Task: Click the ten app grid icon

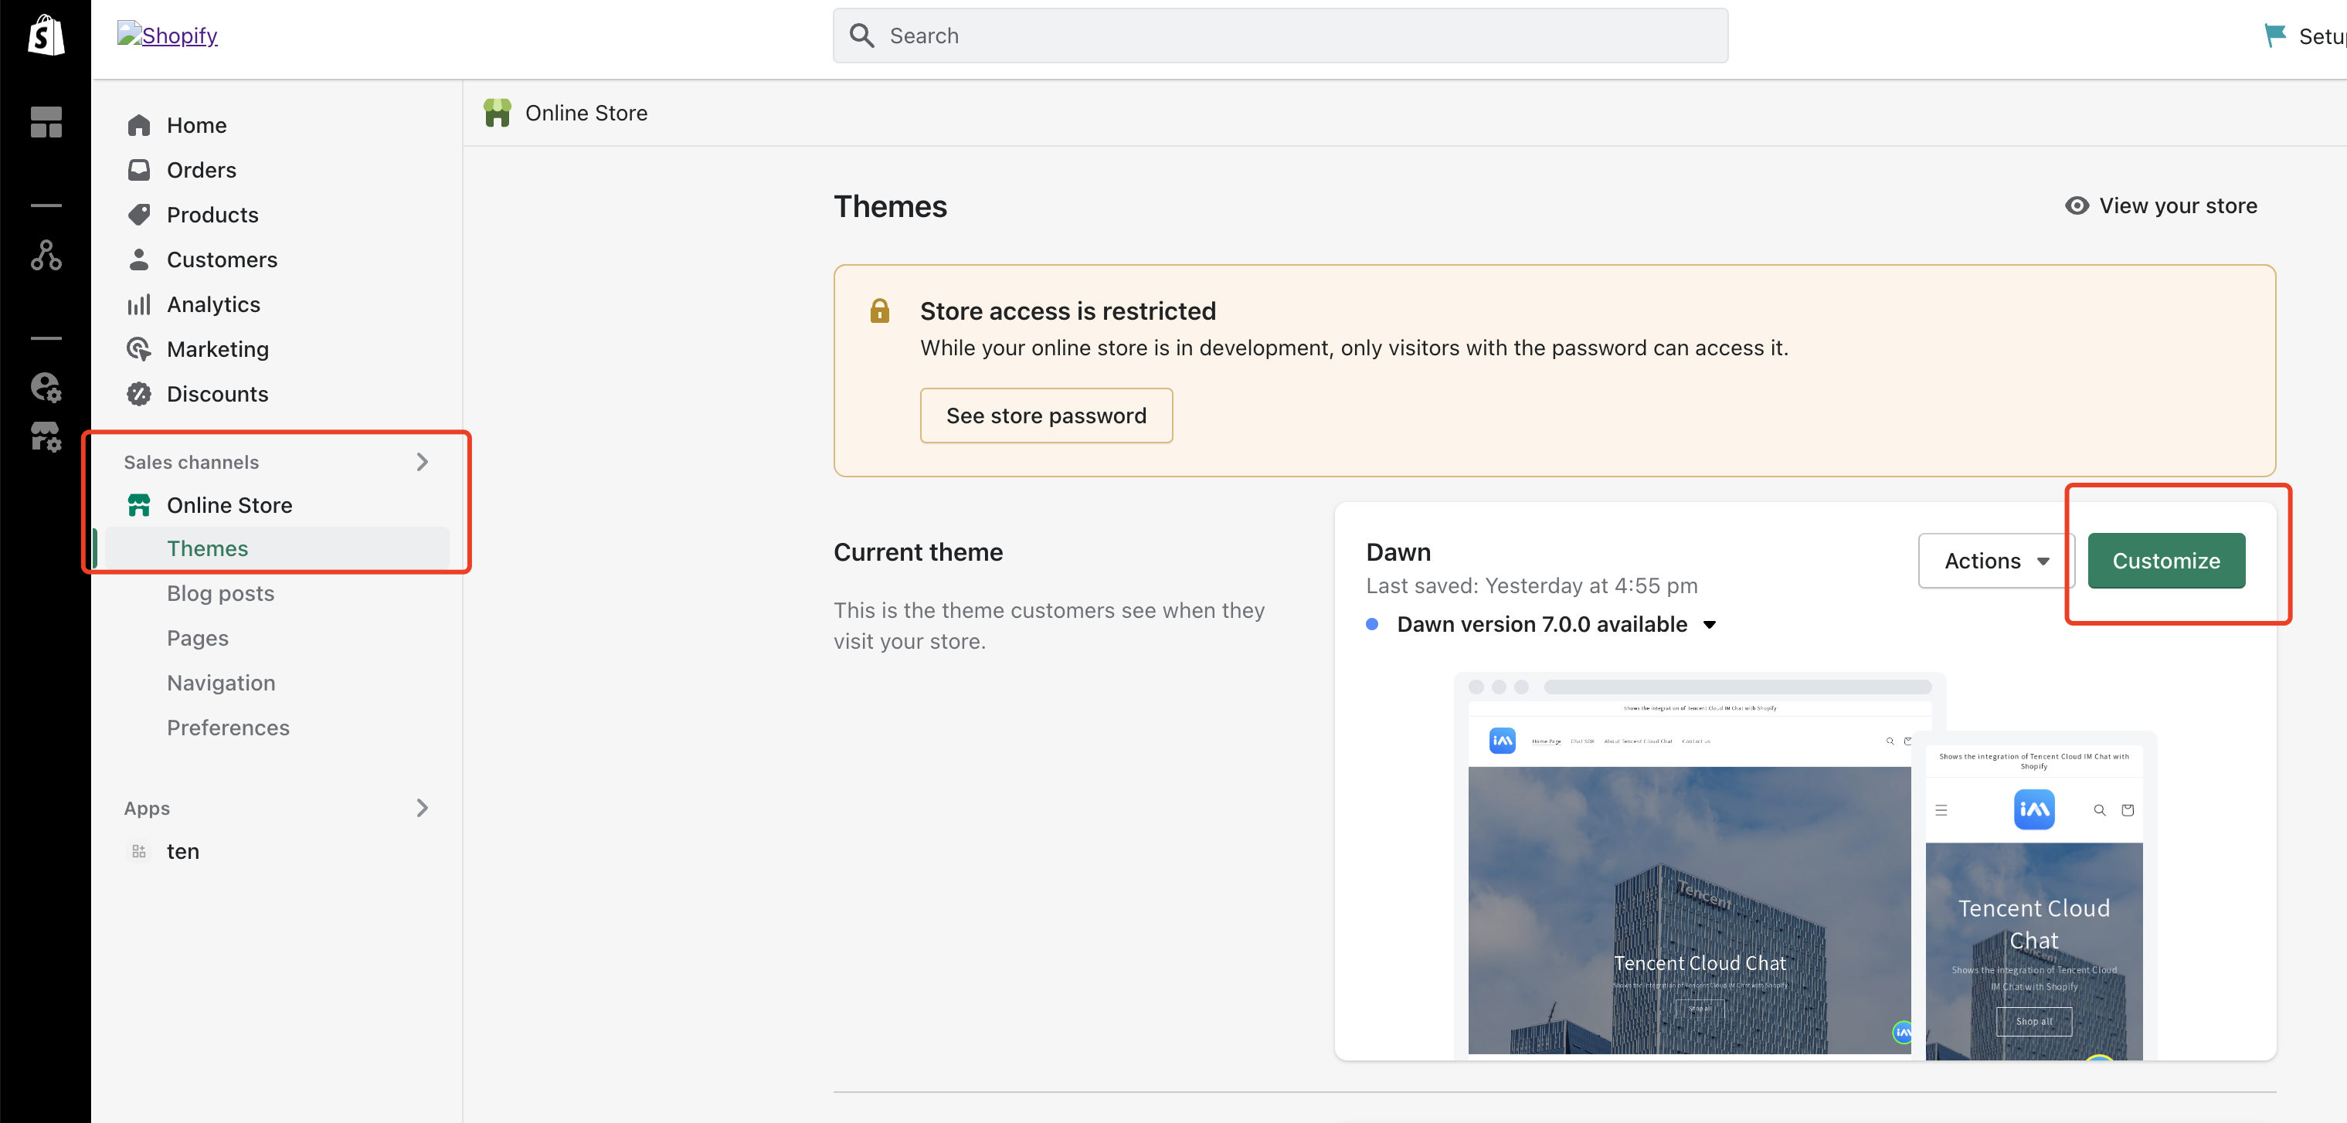Action: pos(138,850)
